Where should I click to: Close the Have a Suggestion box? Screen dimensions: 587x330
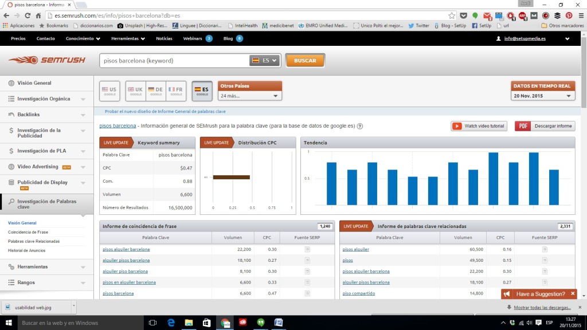click(x=573, y=294)
